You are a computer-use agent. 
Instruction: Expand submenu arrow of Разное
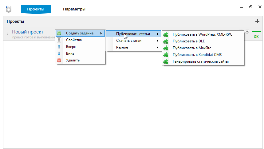(158, 47)
